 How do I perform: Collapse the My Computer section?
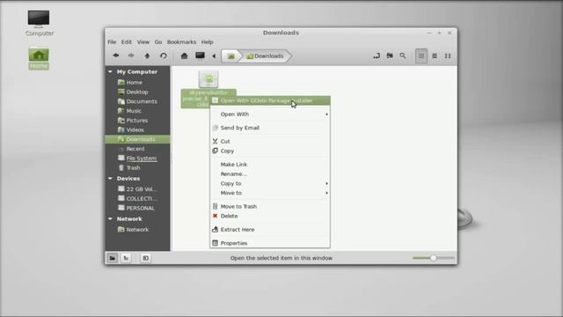pyautogui.click(x=110, y=72)
